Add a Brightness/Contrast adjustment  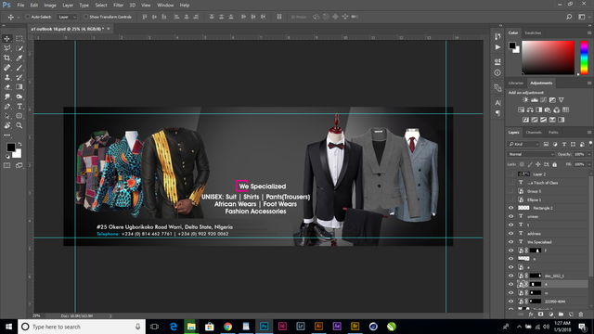tap(525, 100)
